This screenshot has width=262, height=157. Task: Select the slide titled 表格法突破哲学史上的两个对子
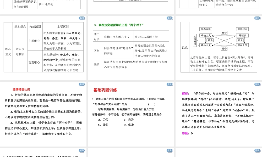point(131,47)
